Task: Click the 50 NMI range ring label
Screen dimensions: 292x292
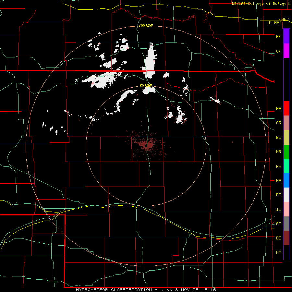Action: tap(146, 86)
